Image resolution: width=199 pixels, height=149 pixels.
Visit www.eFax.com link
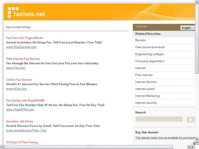tap(16, 89)
